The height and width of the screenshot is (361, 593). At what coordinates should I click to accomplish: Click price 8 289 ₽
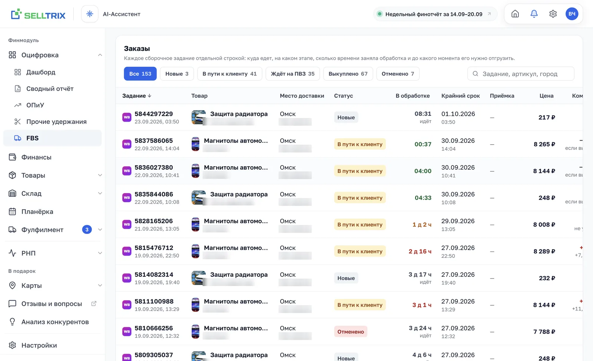[544, 251]
